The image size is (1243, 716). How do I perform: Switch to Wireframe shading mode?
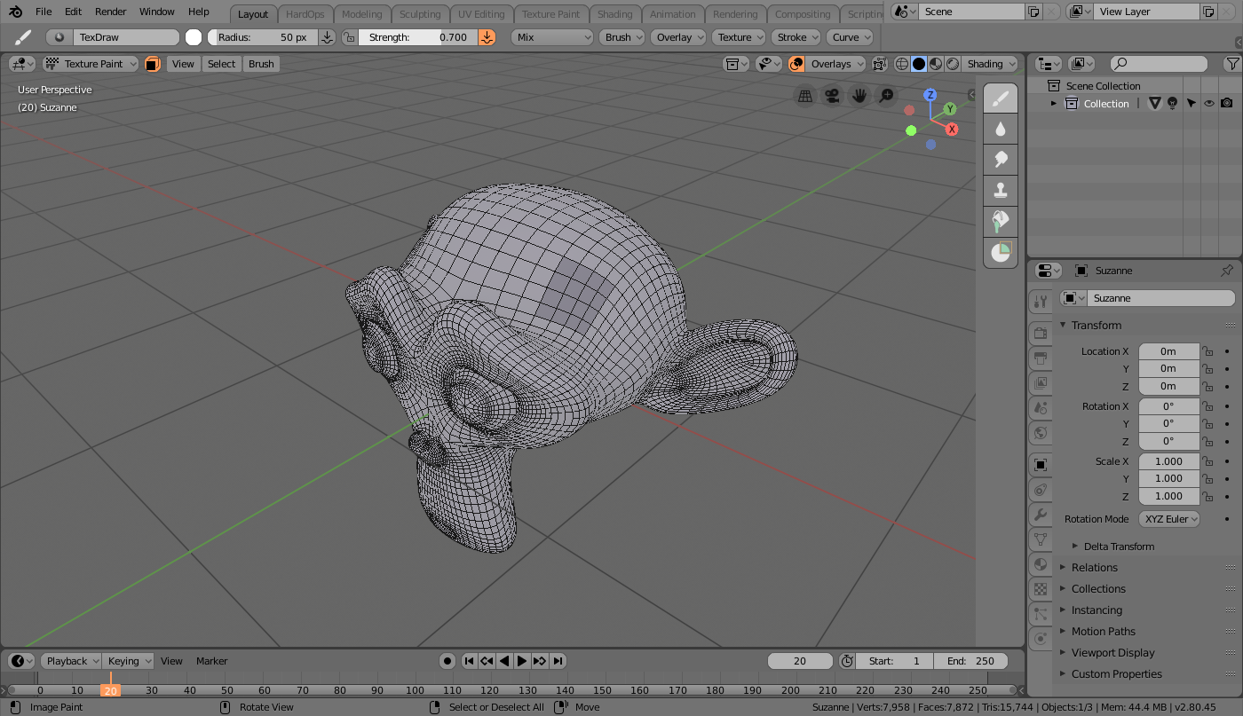point(902,64)
